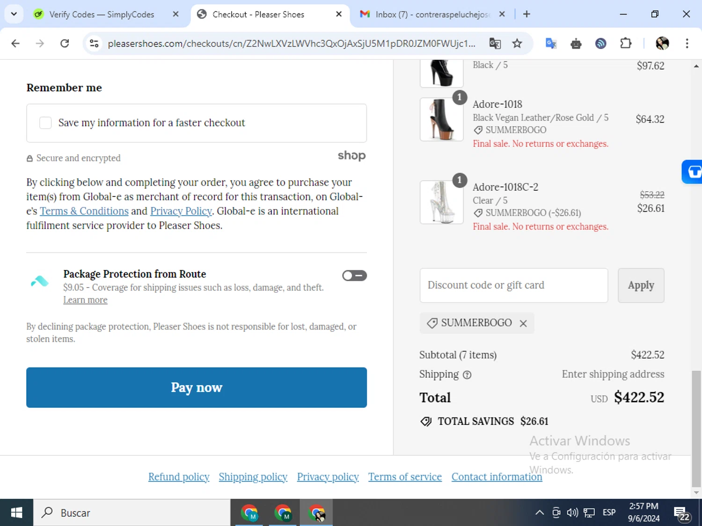Click the Shop logo
The height and width of the screenshot is (526, 702).
pos(351,156)
